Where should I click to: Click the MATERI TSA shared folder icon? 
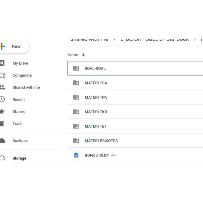[x=76, y=83]
